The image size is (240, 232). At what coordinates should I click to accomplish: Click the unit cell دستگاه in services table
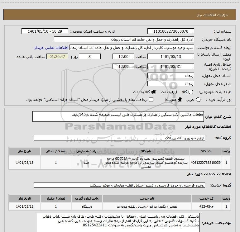(87, 206)
